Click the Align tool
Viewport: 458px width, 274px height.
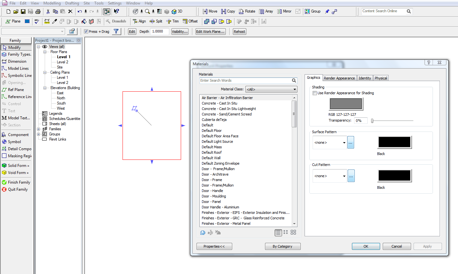pos(139,21)
